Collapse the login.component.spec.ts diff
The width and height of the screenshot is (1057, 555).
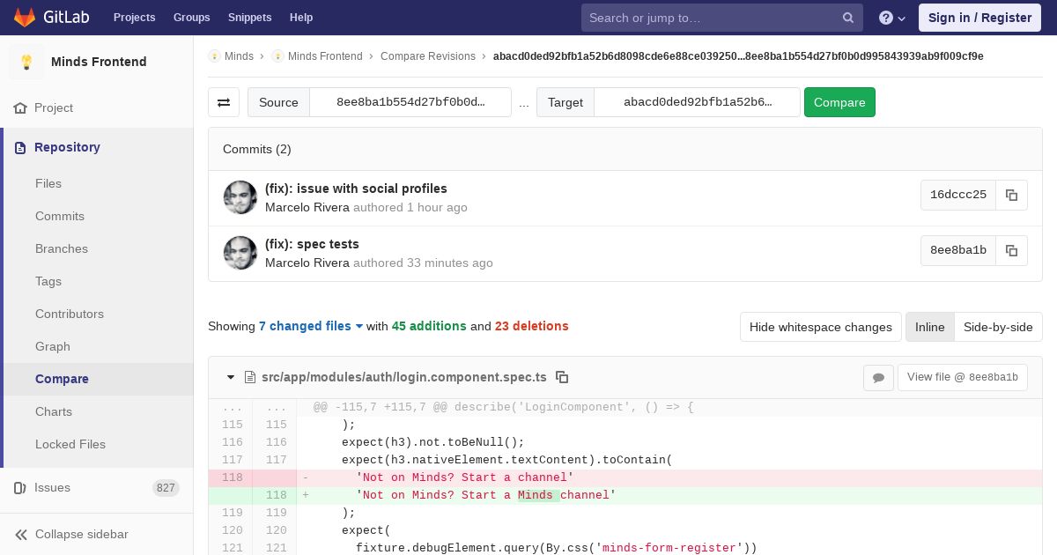tap(231, 377)
